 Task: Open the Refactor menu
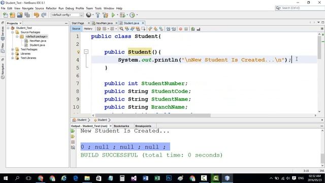[x=51, y=8]
